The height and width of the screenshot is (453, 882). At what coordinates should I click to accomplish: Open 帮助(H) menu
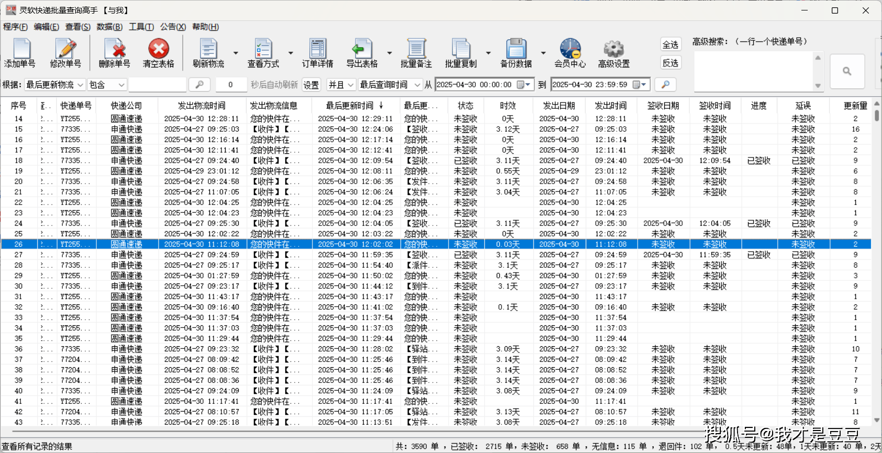(x=205, y=27)
